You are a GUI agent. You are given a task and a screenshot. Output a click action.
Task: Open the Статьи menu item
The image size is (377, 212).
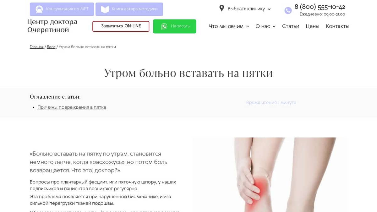point(291,26)
